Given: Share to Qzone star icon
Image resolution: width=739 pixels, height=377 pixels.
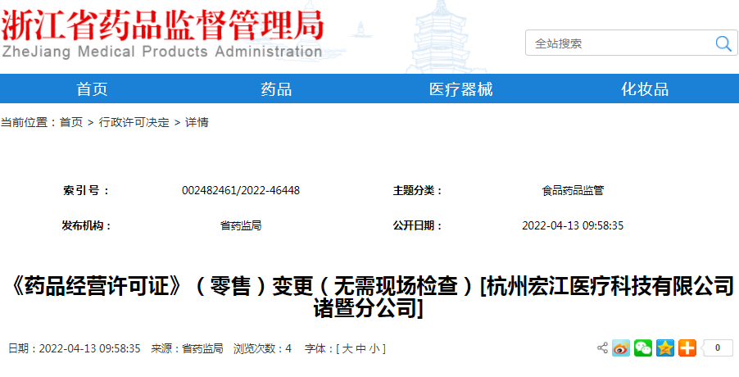Looking at the screenshot, I should tap(665, 348).
